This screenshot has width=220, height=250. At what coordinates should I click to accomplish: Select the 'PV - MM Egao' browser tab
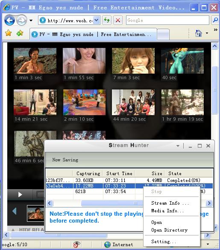point(93,34)
